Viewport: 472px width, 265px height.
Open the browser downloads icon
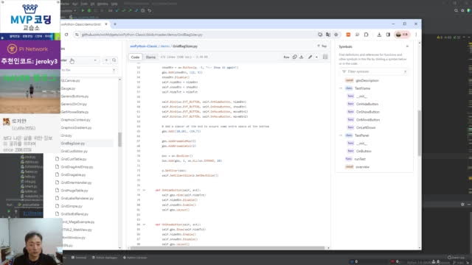(x=379, y=35)
